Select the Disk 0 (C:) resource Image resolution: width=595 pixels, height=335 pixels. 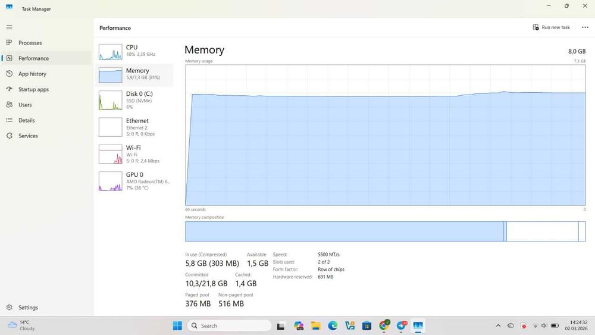click(134, 100)
